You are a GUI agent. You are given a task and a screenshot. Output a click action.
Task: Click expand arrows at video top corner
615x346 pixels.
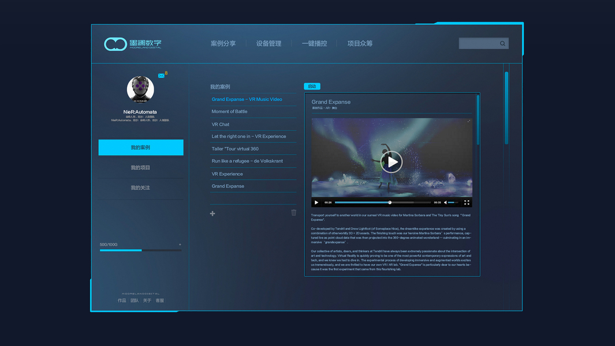coord(469,121)
